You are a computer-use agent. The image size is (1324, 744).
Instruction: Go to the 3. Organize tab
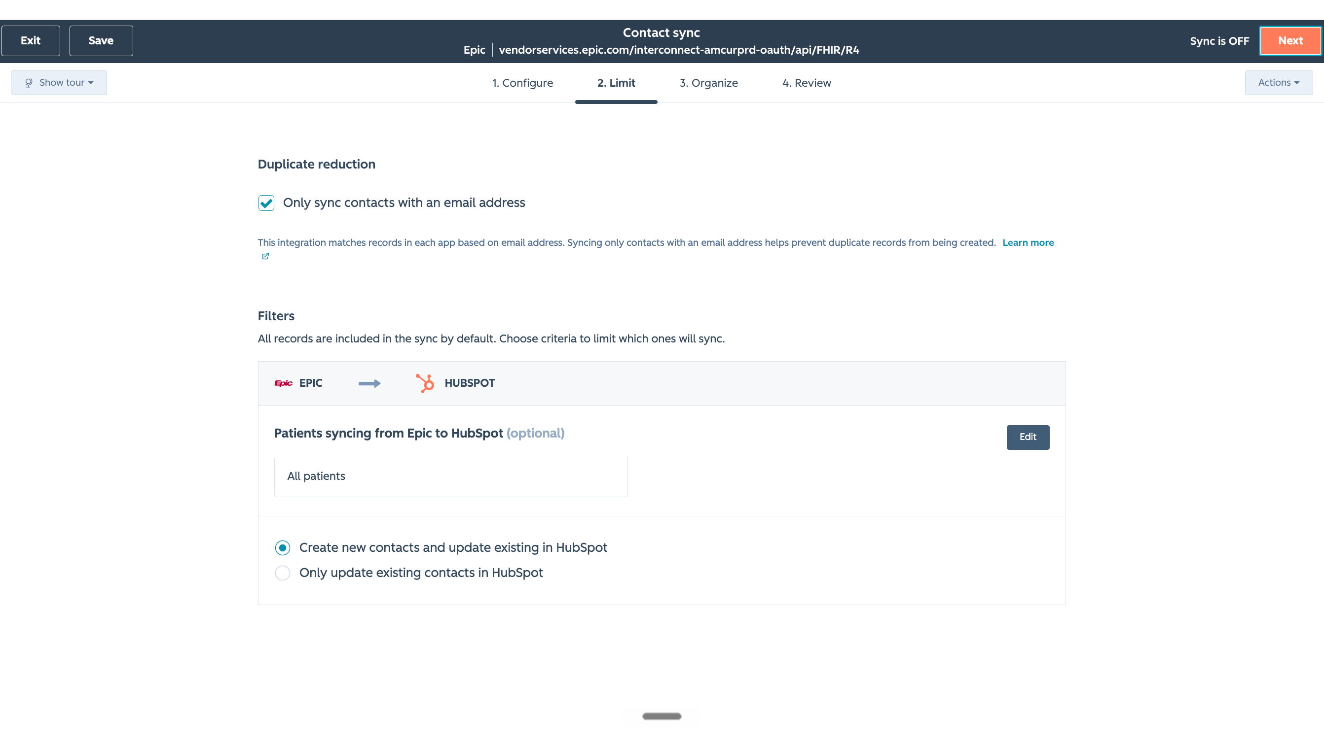(709, 83)
